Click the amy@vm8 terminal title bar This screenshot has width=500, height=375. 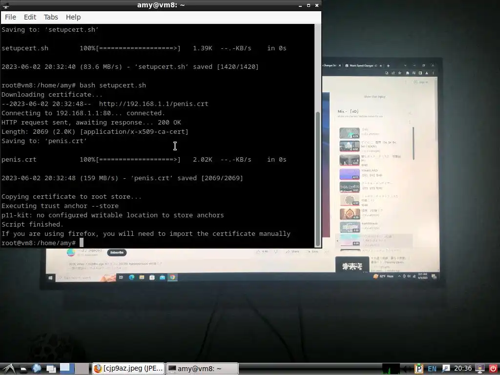161,5
